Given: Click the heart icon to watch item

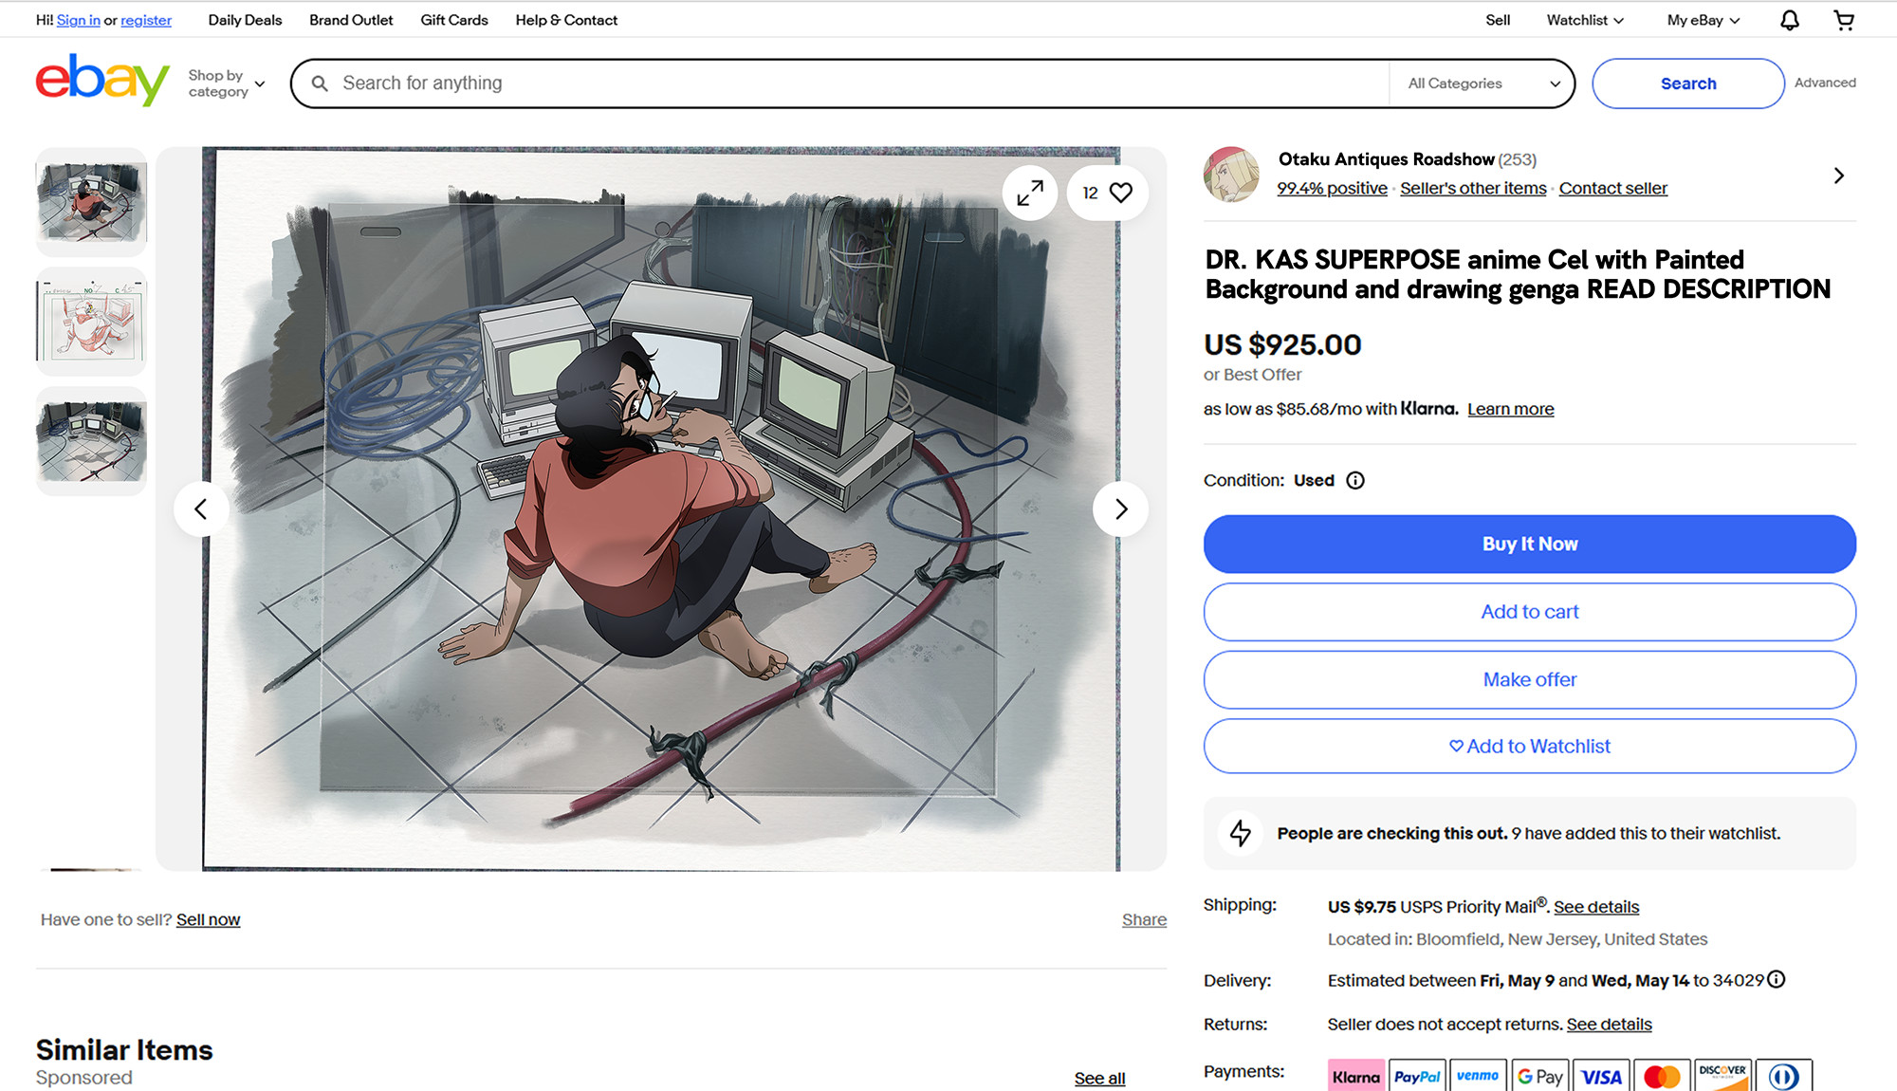Looking at the screenshot, I should [1121, 193].
